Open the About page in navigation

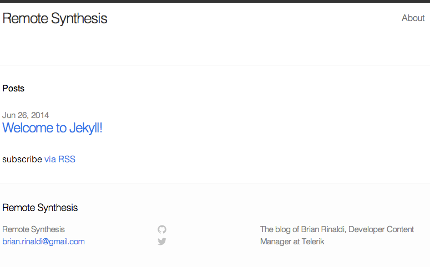[413, 18]
